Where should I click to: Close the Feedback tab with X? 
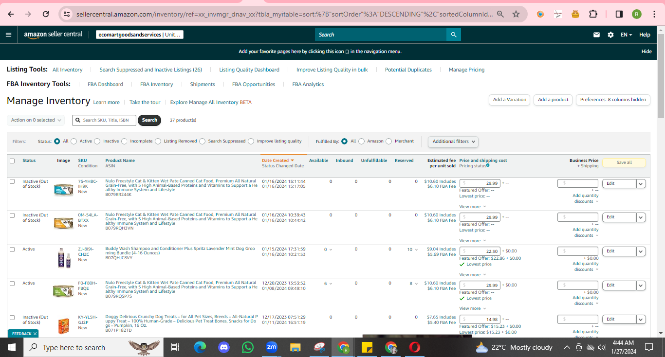35,334
